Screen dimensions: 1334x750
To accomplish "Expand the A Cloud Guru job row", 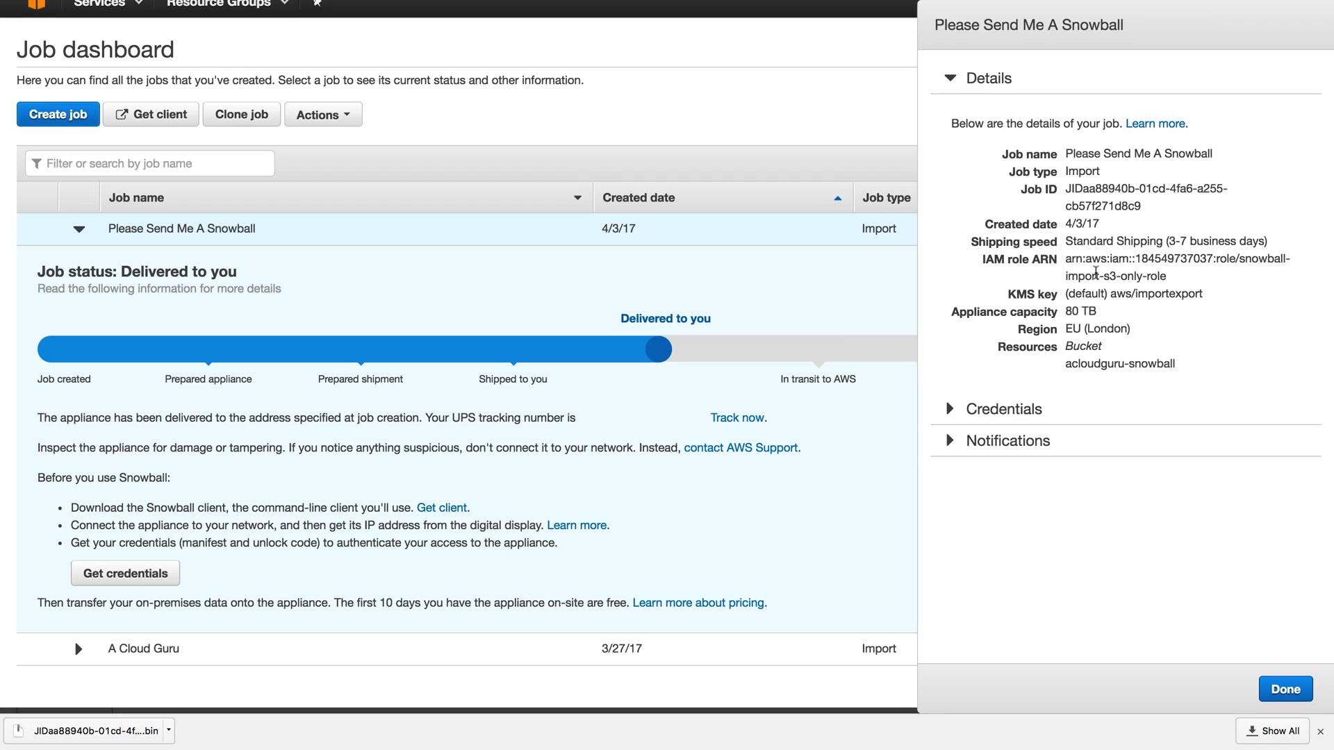I will point(79,649).
